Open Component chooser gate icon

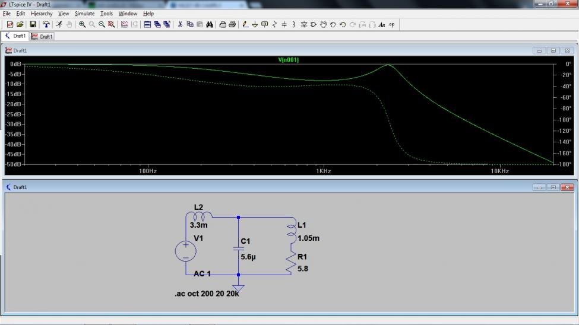tap(314, 25)
